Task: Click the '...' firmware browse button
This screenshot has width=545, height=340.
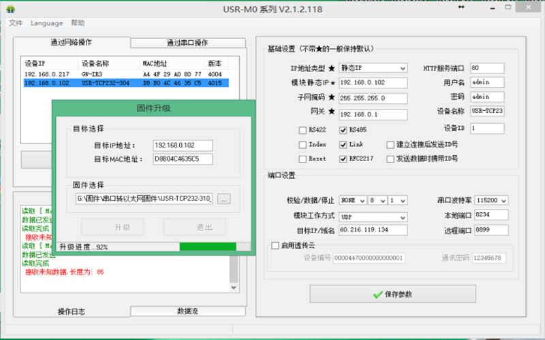Action: (x=225, y=199)
